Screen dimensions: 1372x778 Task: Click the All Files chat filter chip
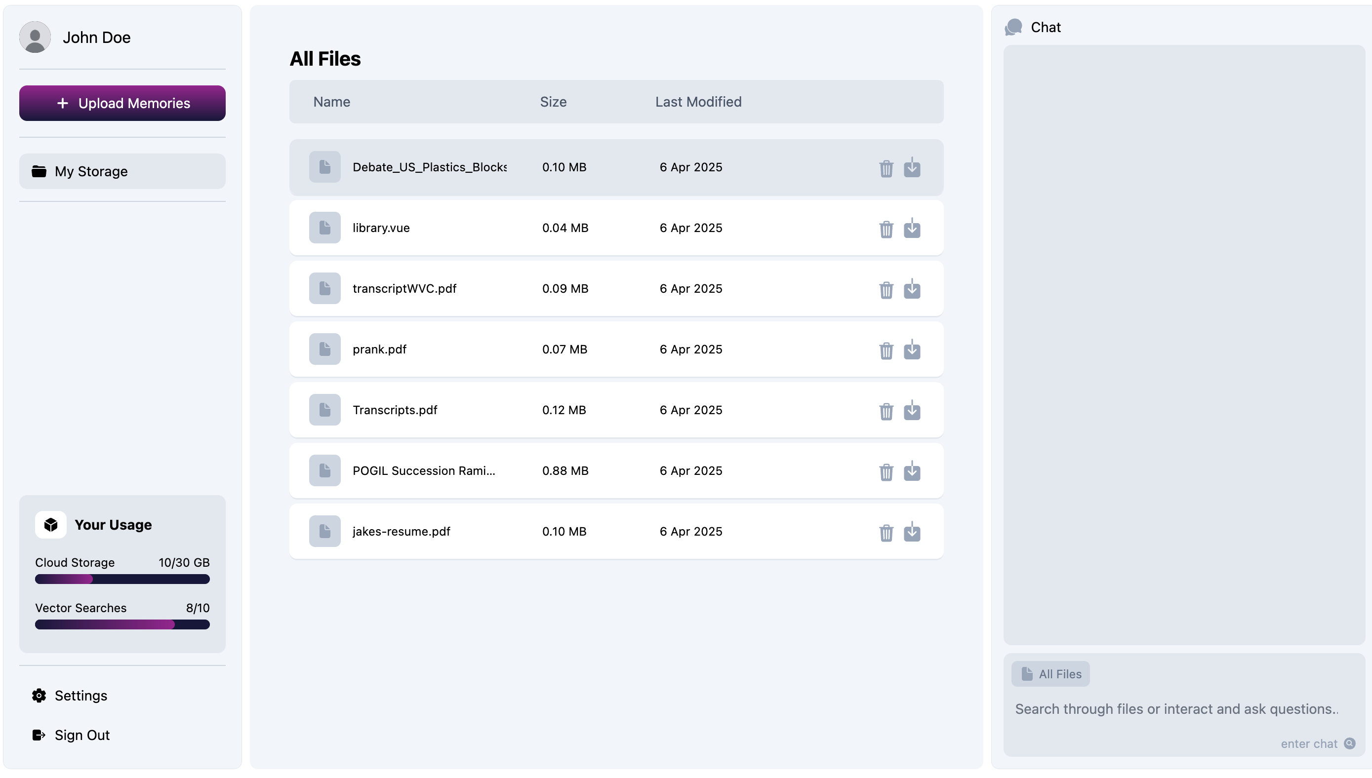(x=1049, y=674)
